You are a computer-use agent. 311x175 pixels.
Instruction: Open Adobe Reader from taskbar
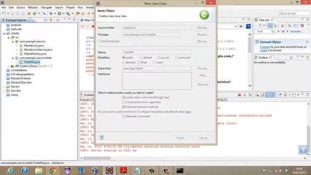[x=123, y=171]
